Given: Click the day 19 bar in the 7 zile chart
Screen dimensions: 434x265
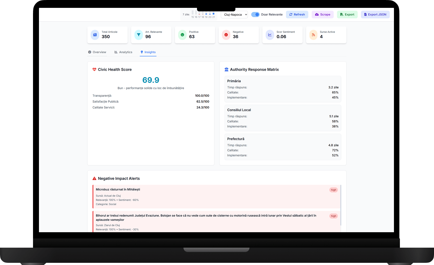Looking at the screenshot, I should (206, 13).
